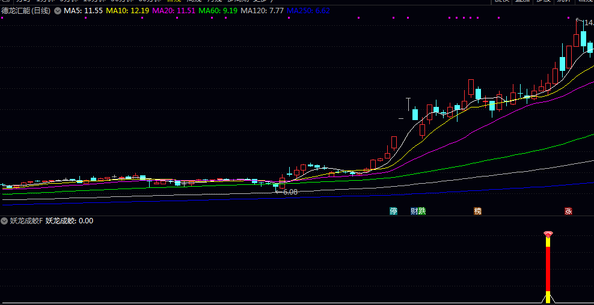Click the green 跌 event icon
Image resolution: width=594 pixels, height=305 pixels.
[421, 211]
